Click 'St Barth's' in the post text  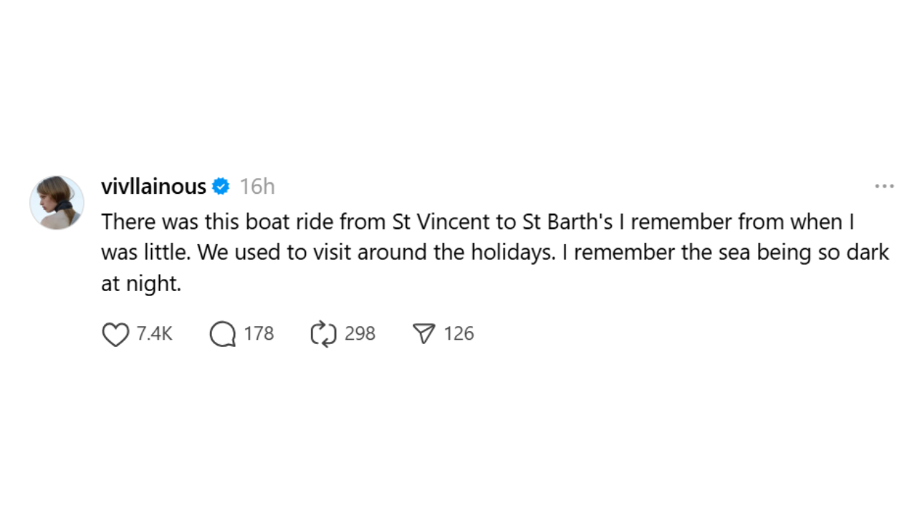pos(567,222)
